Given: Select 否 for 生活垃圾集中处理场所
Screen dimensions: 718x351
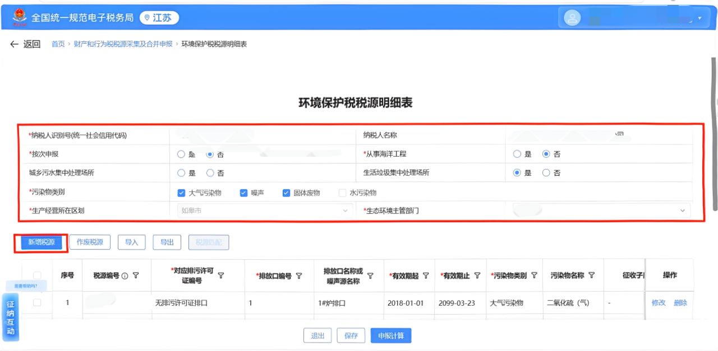Looking at the screenshot, I should [x=546, y=173].
